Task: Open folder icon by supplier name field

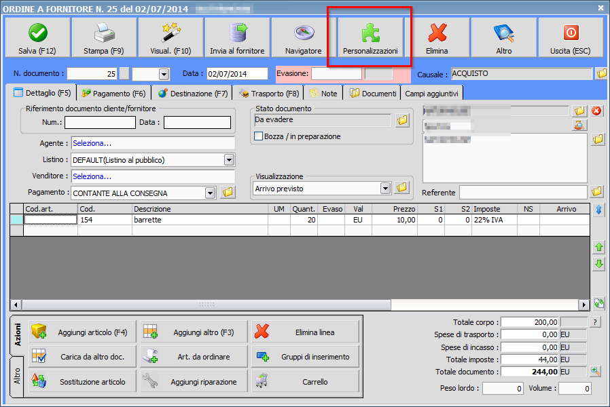Action: coord(579,111)
